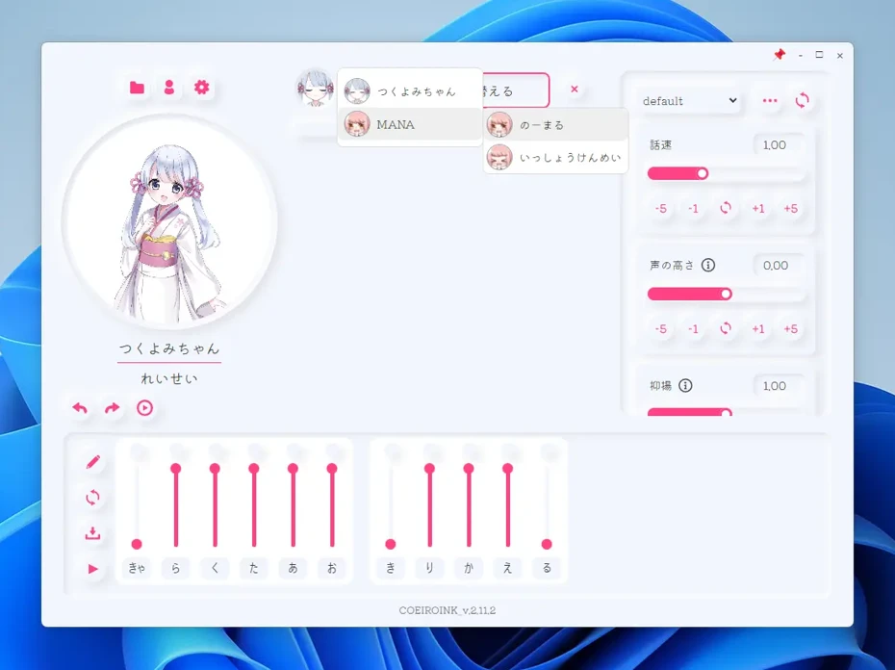Click the 抑揚 slider handle
The image size is (895, 670).
[x=726, y=412]
